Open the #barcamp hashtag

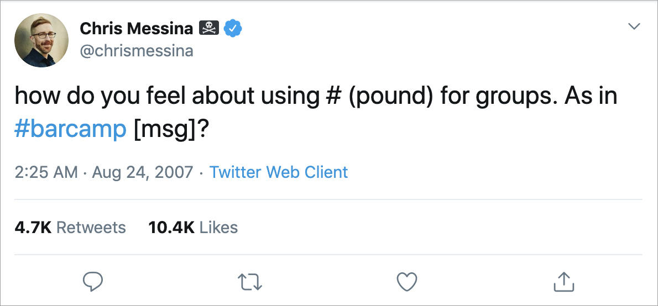(x=70, y=130)
